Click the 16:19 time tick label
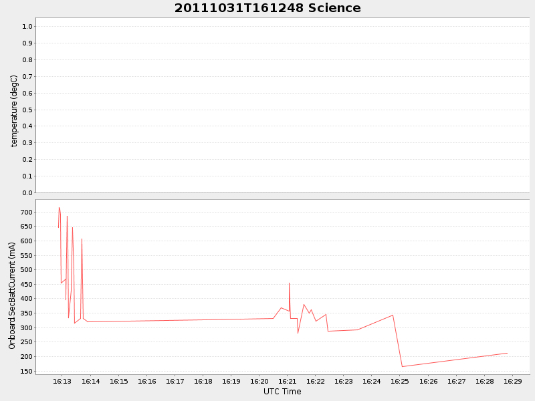This screenshot has height=401, width=535. [x=231, y=381]
